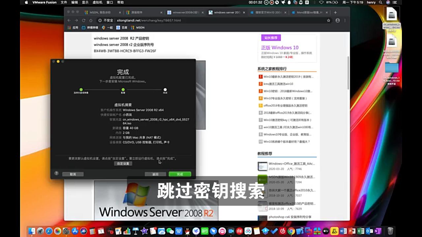Click the Windows+Office 激活工具 thumbnail
The width and height of the screenshot is (422, 237).
[263, 166]
